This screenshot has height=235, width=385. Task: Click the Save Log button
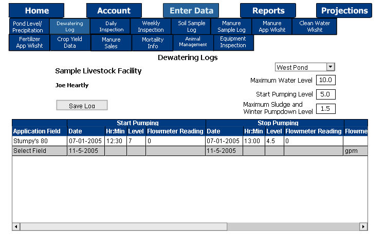(82, 105)
